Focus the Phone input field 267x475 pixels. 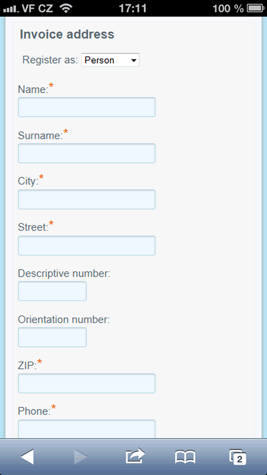[x=87, y=429]
